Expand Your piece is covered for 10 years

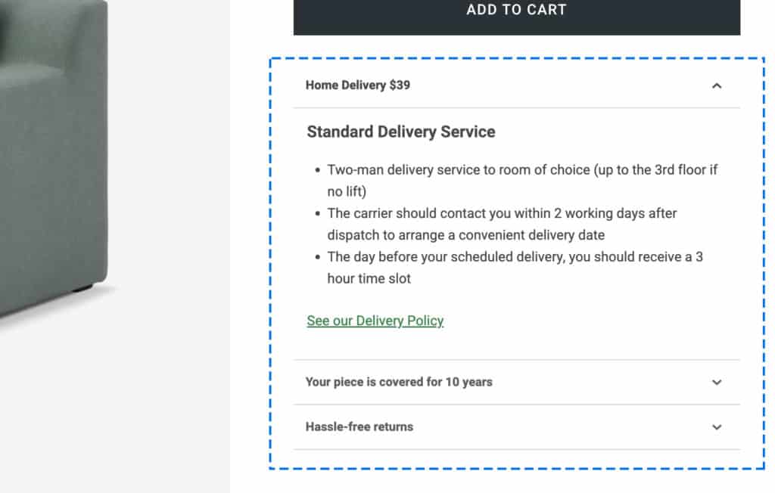pos(516,383)
